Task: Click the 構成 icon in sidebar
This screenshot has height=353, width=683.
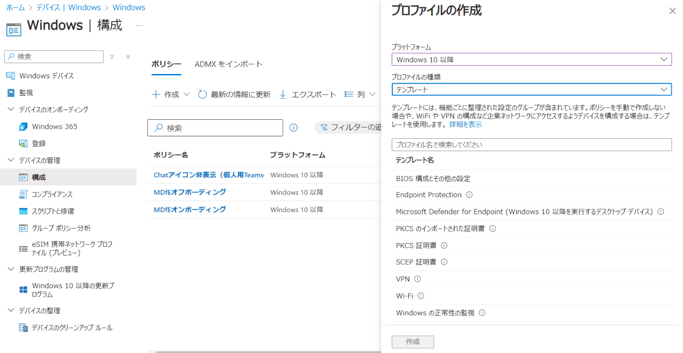Action: [x=23, y=177]
